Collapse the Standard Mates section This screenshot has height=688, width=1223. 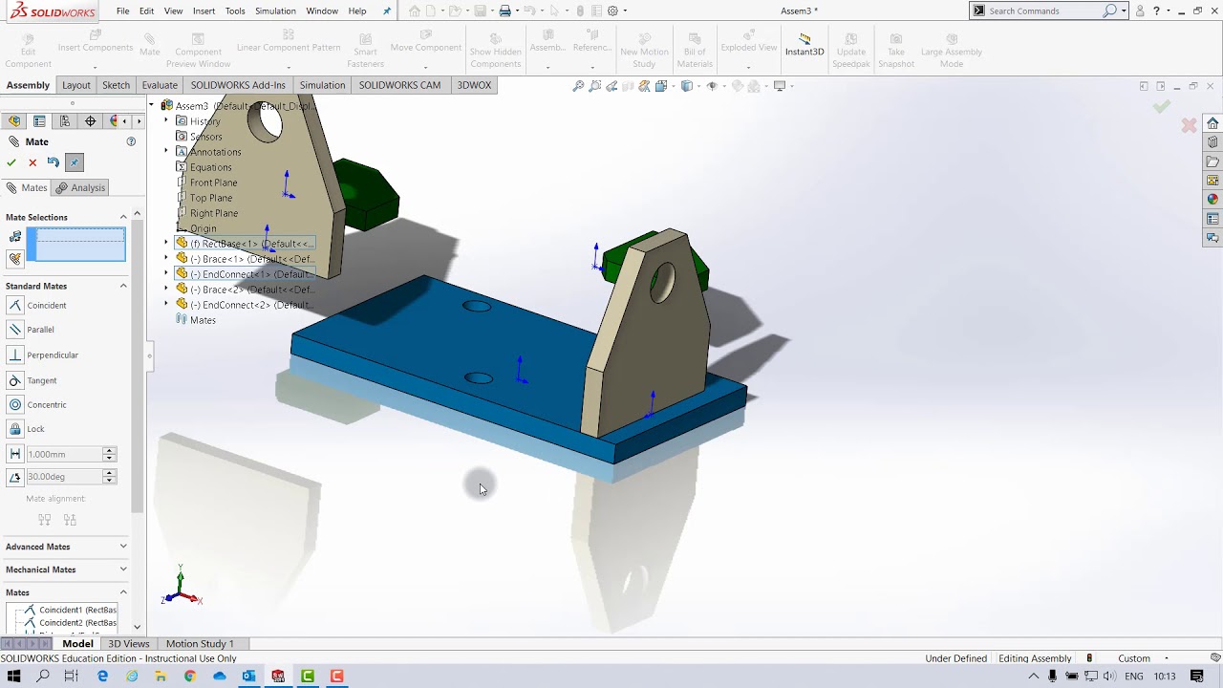click(x=123, y=286)
